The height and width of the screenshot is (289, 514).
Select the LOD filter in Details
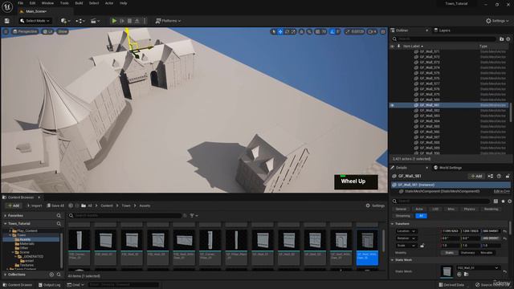pyautogui.click(x=435, y=209)
